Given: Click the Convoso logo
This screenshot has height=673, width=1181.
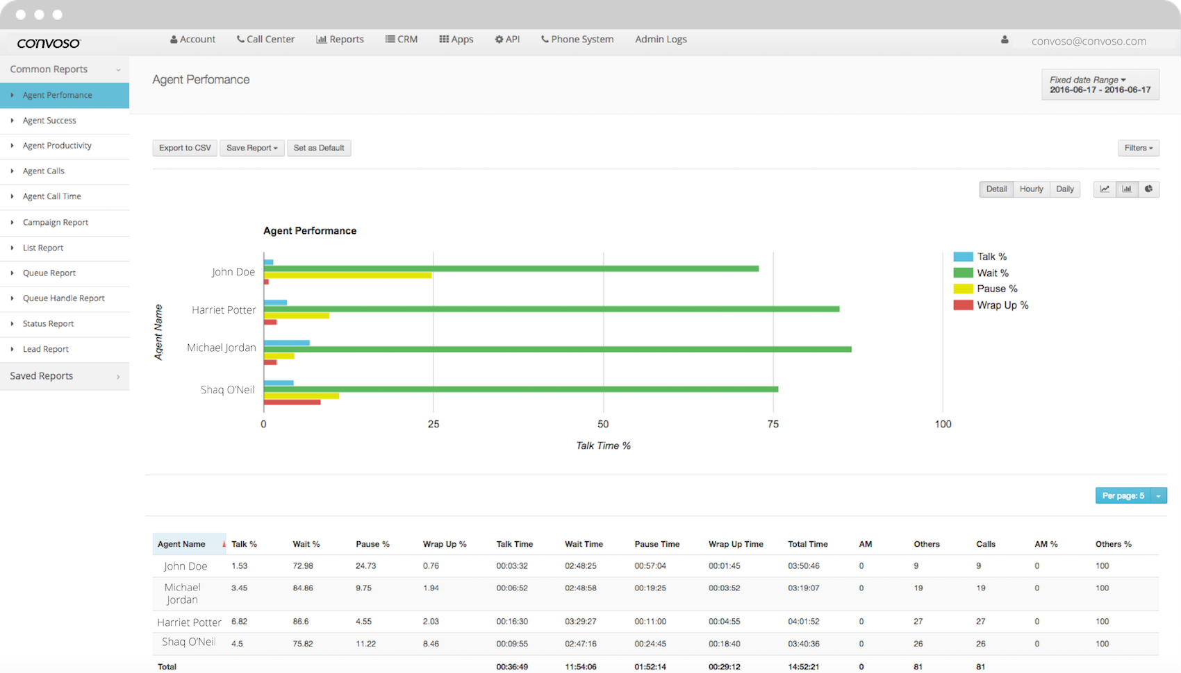Looking at the screenshot, I should click(49, 43).
